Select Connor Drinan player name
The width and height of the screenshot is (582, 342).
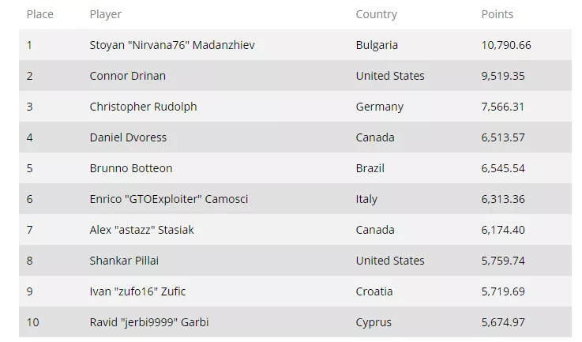point(128,76)
